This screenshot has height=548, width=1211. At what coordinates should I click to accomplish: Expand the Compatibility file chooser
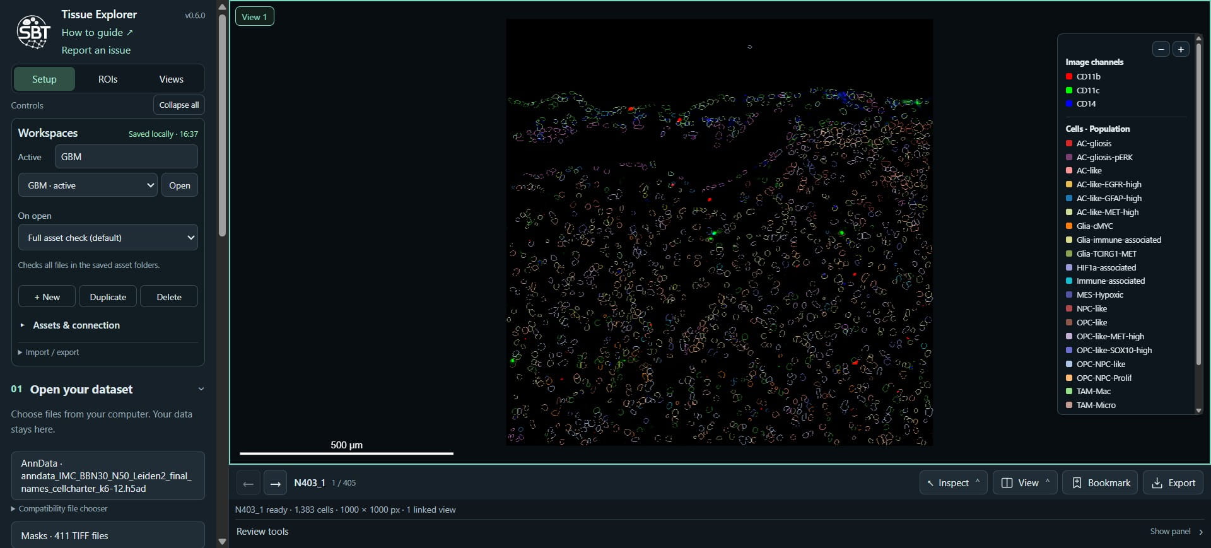coord(59,509)
